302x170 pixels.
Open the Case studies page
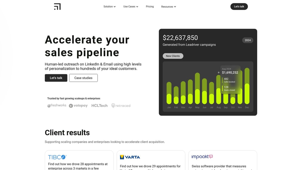pyautogui.click(x=83, y=78)
